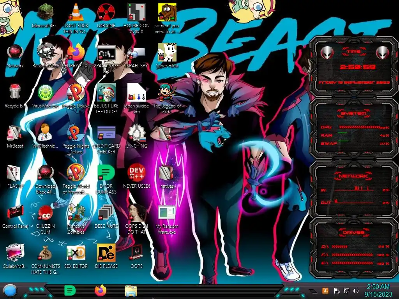Click the right alien head on widget
The image size is (399, 299).
(382, 53)
